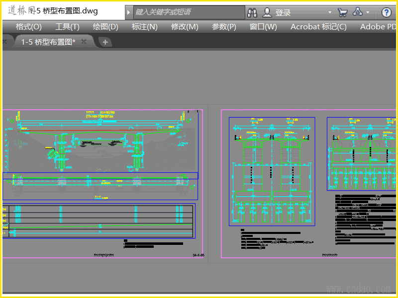Open the help question mark icon
Viewport: 398px width, 298px height.
click(x=387, y=12)
